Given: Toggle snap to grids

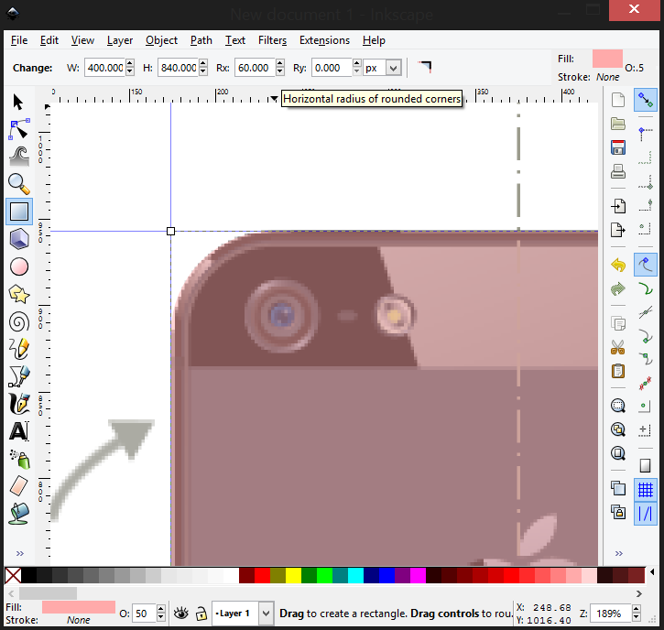Looking at the screenshot, I should [x=646, y=490].
